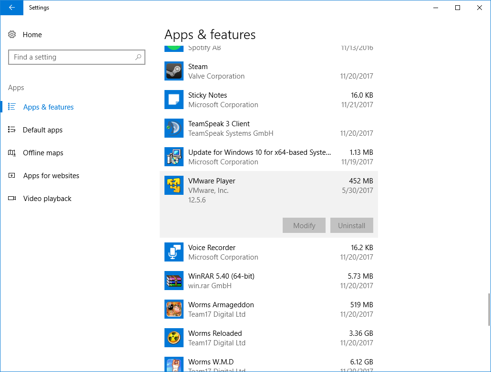
Task: Open Apps for websites section
Action: click(51, 175)
